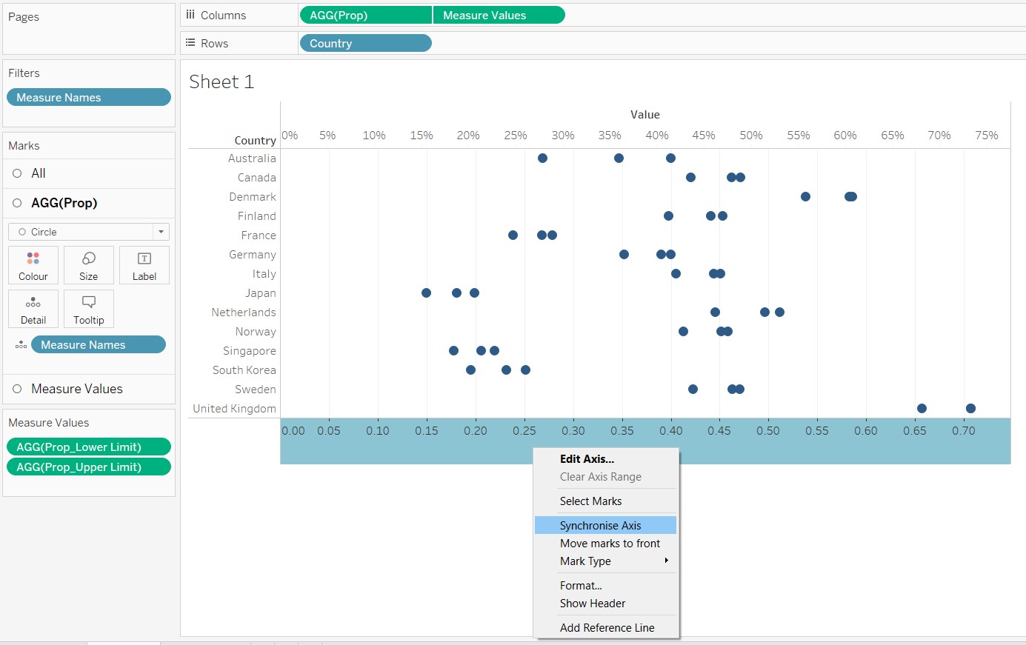Click the Sheet 1 title
Image resolution: width=1026 pixels, height=645 pixels.
[x=221, y=81]
